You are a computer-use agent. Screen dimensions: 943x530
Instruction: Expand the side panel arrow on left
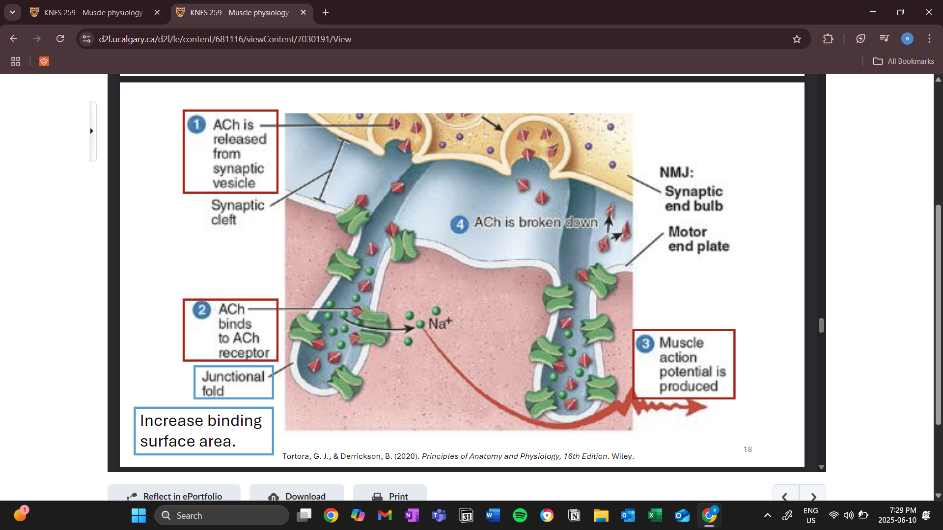92,131
